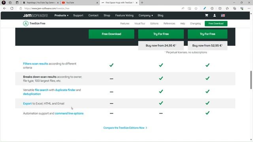253x142 pixels.
Task: Click the browser profile avatar icon
Action: [x=4, y=3]
